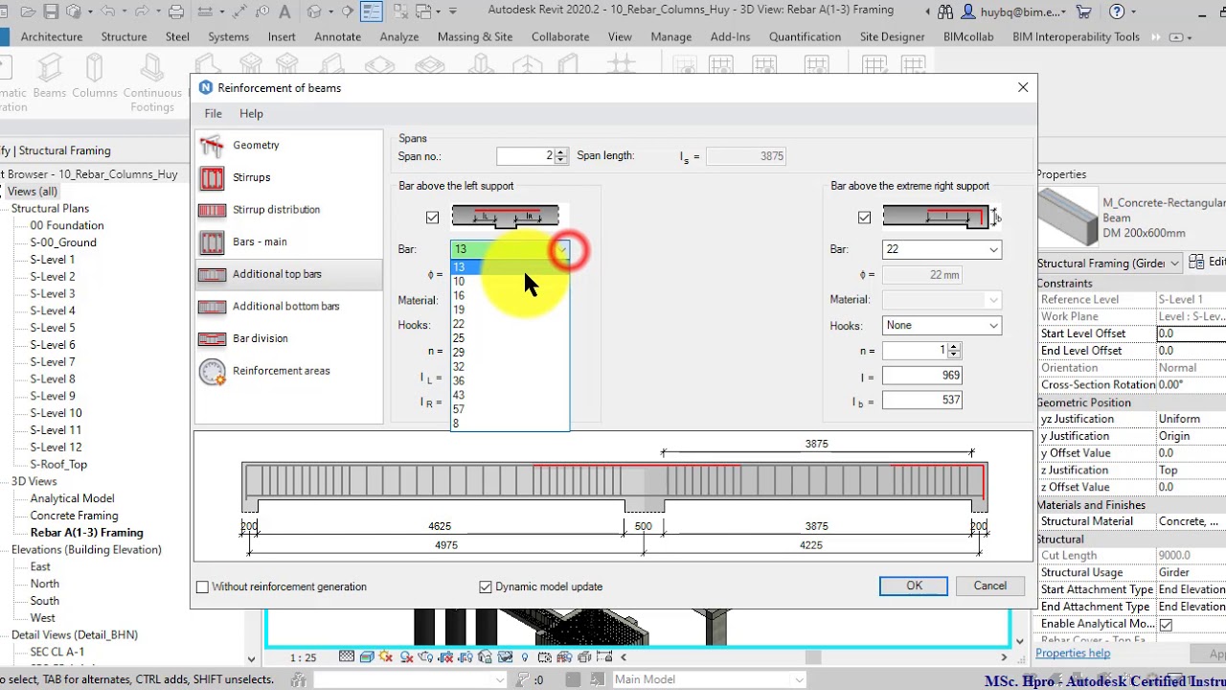Open the Geometry section icon
This screenshot has height=690, width=1226.
point(212,146)
